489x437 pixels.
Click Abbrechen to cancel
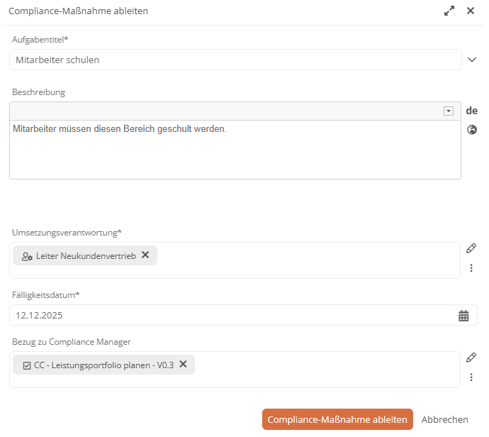tap(444, 419)
